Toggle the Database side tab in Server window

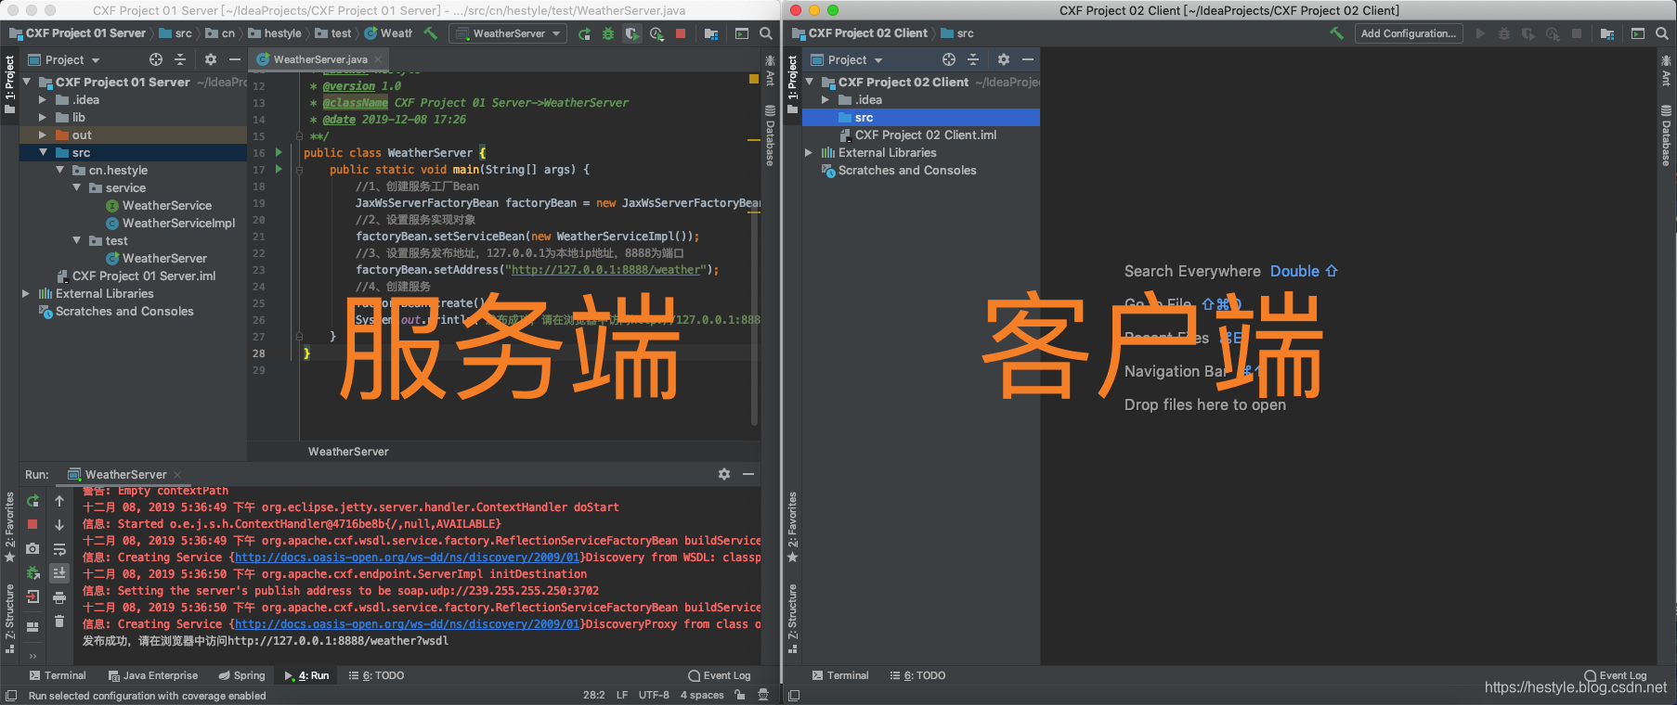(x=770, y=135)
